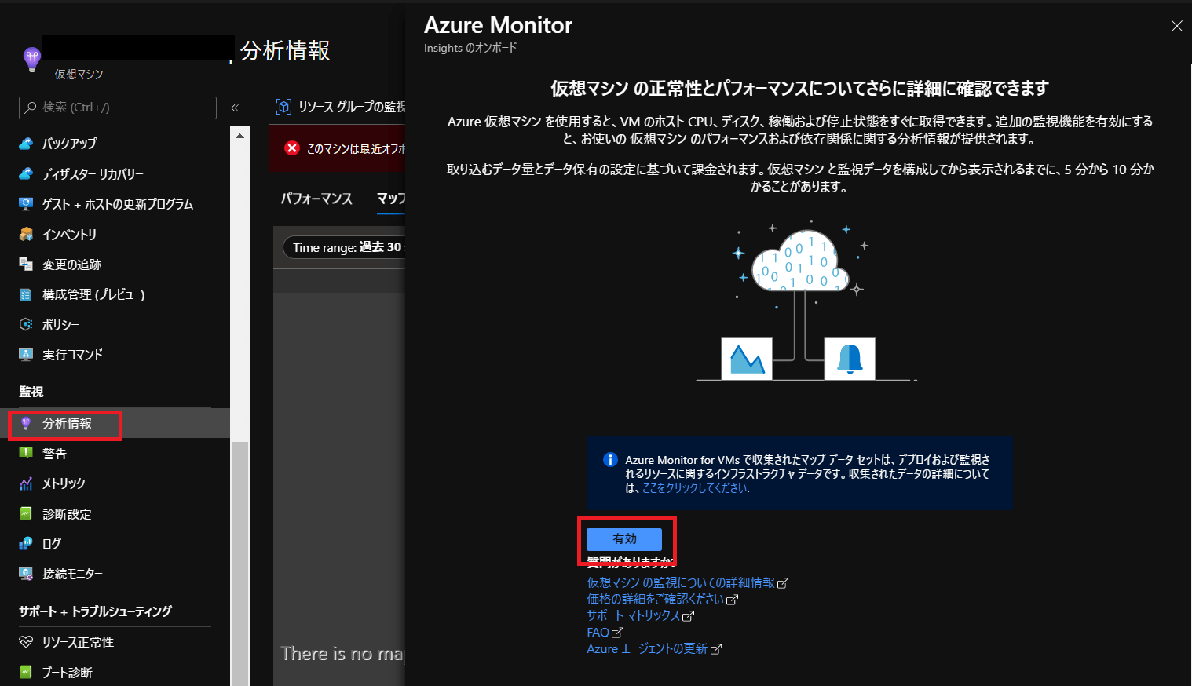
Task: Select 分析情報 in the sidebar
Action: [x=115, y=423]
